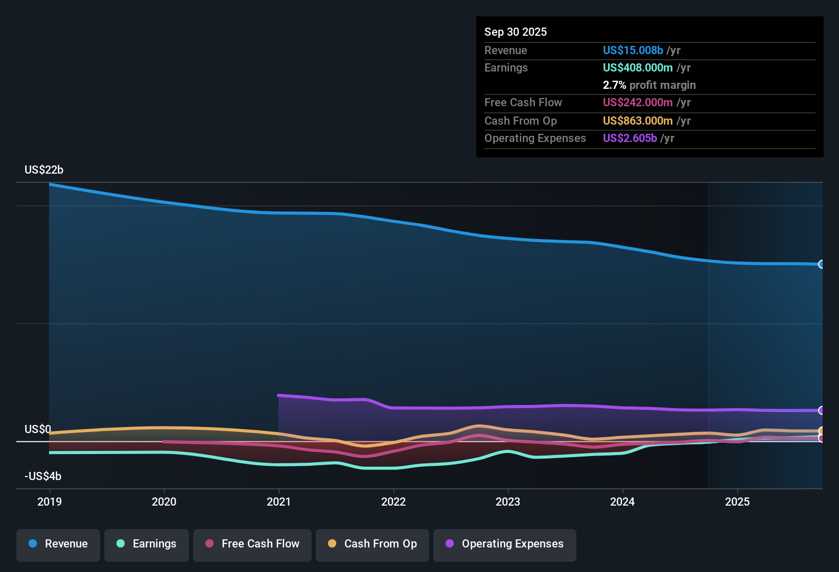Expand the Free Cash Flow legend entry

252,544
